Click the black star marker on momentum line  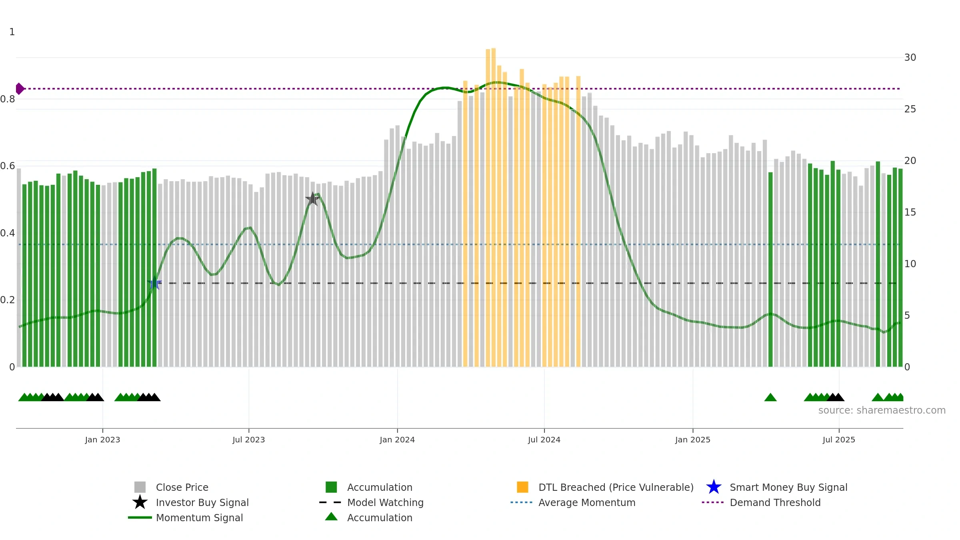click(312, 199)
